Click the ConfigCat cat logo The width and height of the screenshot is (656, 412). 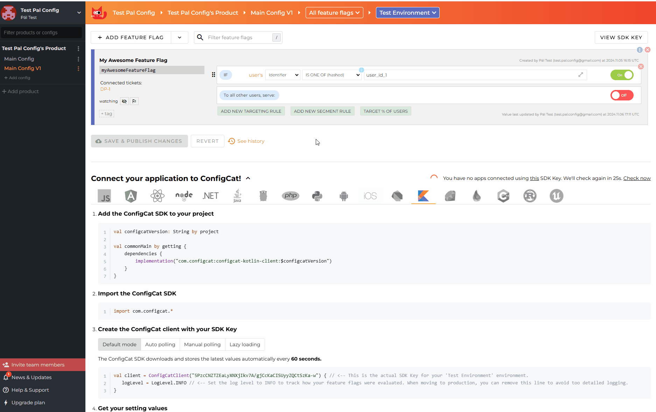(x=99, y=12)
